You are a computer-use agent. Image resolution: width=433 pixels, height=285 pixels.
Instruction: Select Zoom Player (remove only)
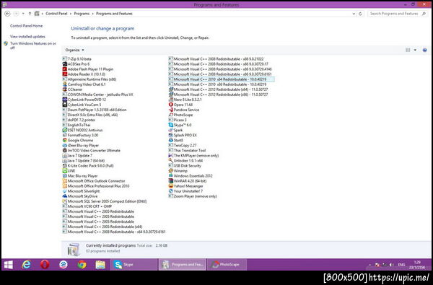pyautogui.click(x=193, y=196)
